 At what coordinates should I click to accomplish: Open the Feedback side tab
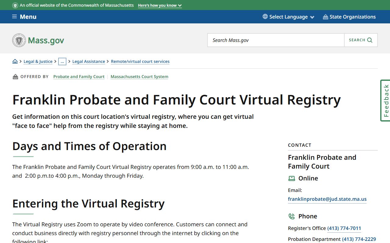[x=385, y=101]
